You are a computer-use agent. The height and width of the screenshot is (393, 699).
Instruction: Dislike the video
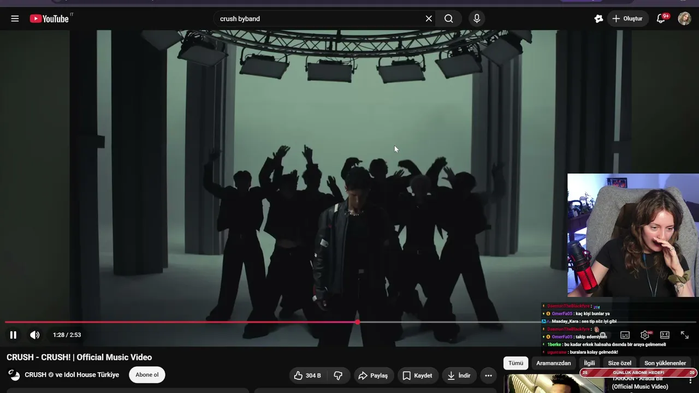click(338, 376)
